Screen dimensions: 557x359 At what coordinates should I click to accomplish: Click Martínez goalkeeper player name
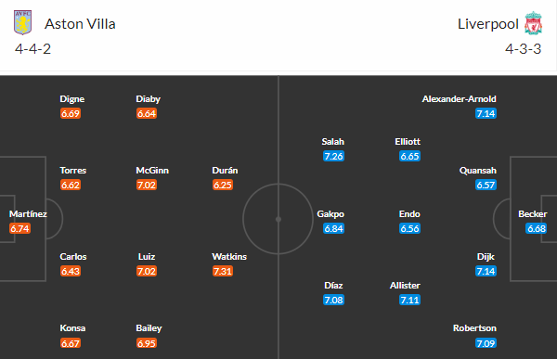point(28,213)
